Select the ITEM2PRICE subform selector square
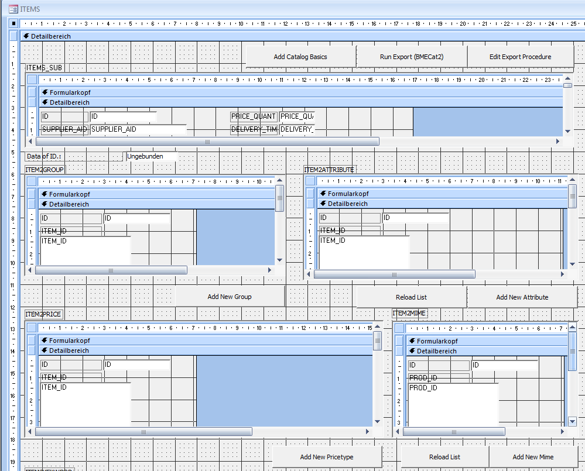Screen dimensions: 585x471 (x=32, y=328)
